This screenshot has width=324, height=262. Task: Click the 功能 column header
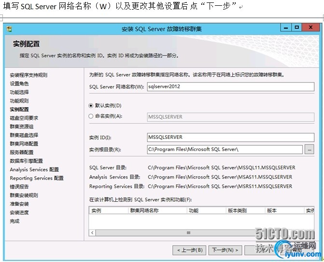[x=207, y=210]
